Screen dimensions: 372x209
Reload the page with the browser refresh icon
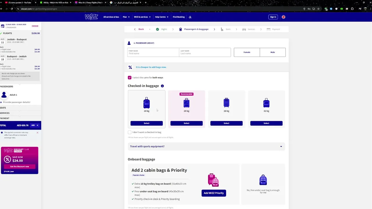[x=12, y=9]
